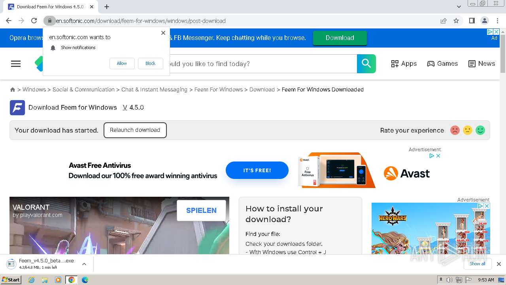
Task: Click SPIELEN on the Valorant ad
Action: pyautogui.click(x=201, y=211)
